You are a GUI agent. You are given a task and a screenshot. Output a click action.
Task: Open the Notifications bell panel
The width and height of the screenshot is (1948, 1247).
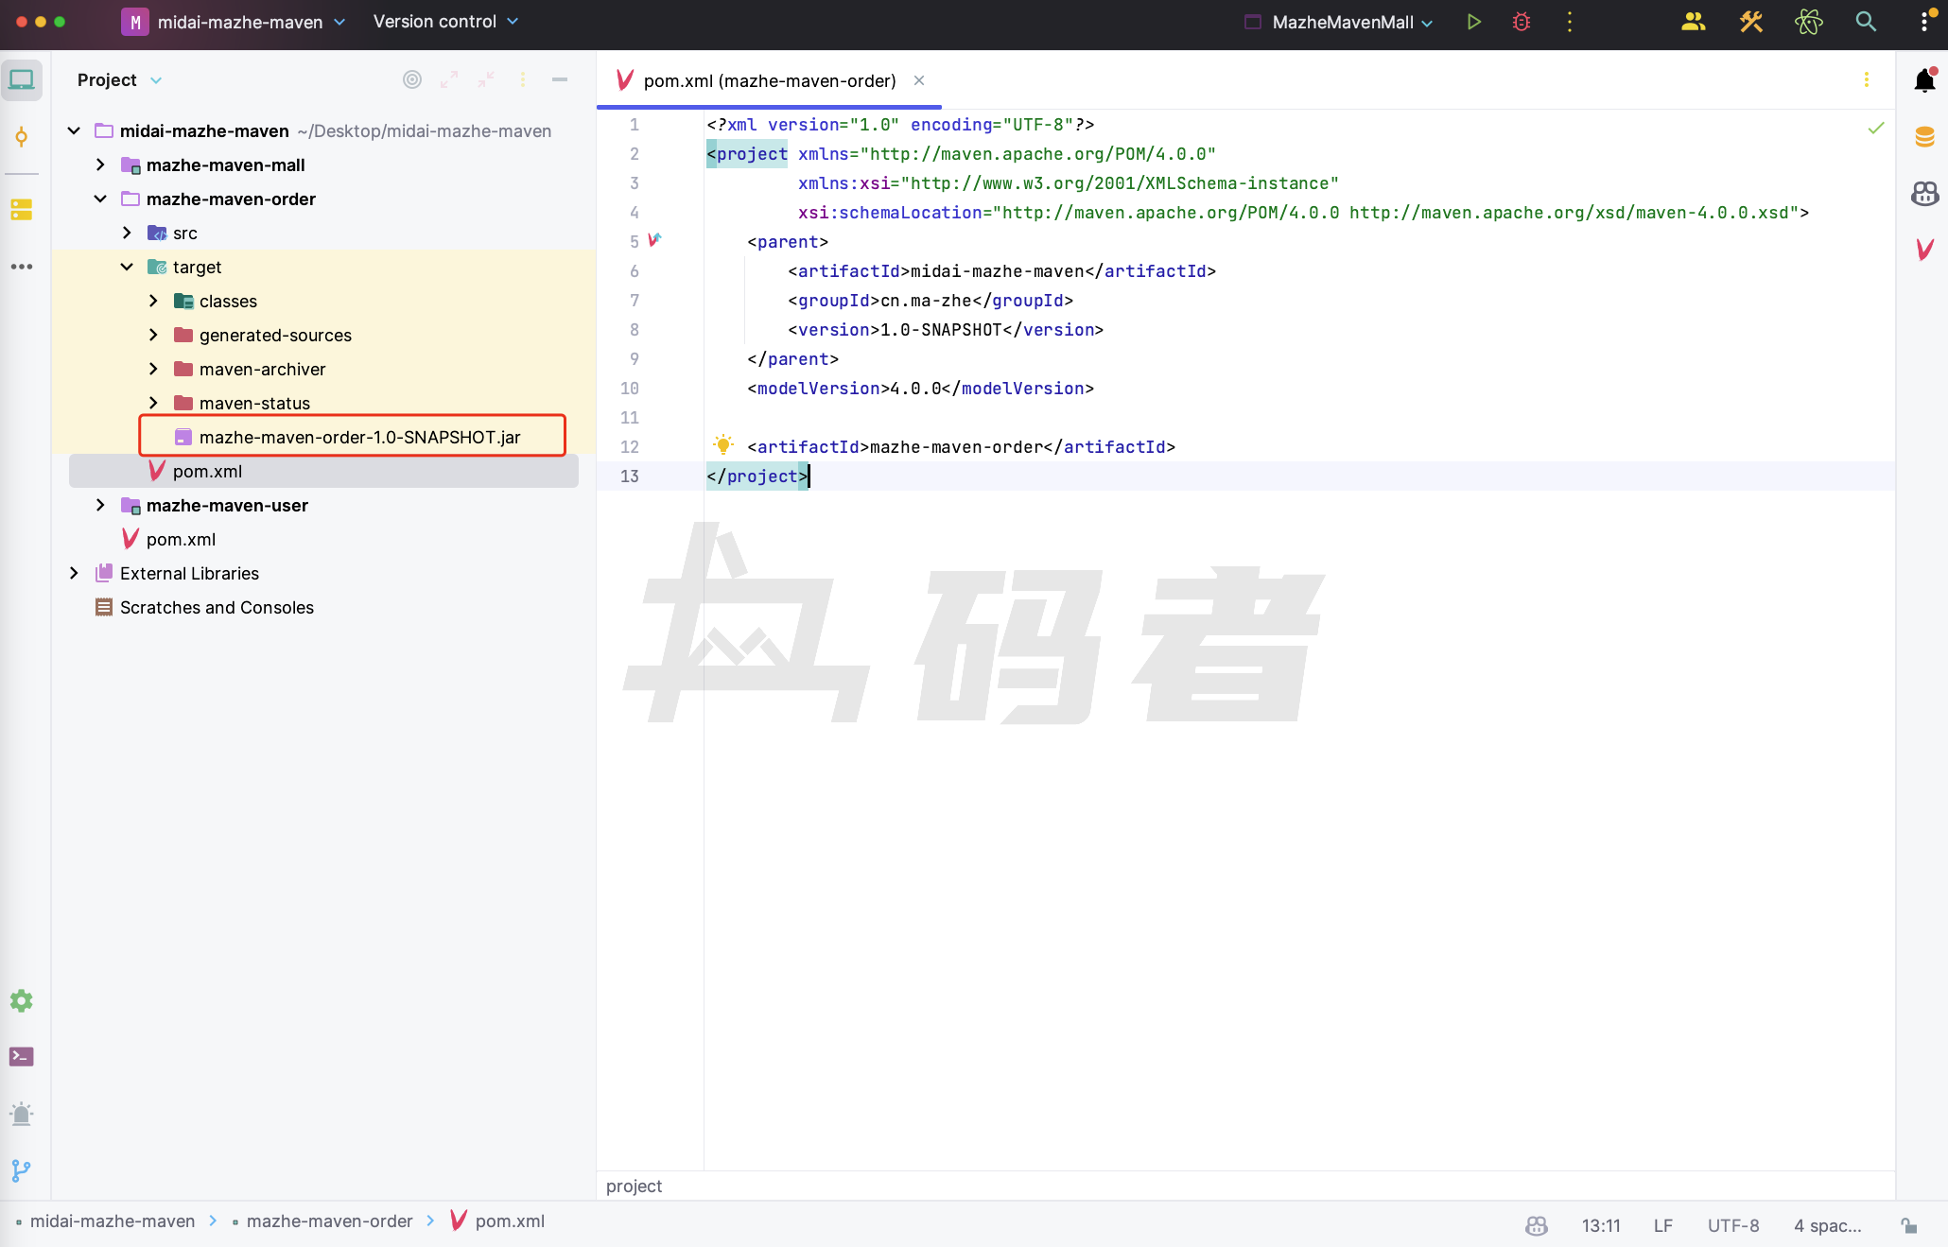tap(1924, 80)
